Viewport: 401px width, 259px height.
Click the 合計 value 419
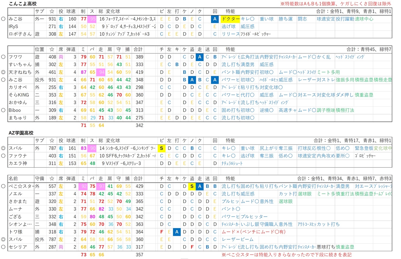139,72
